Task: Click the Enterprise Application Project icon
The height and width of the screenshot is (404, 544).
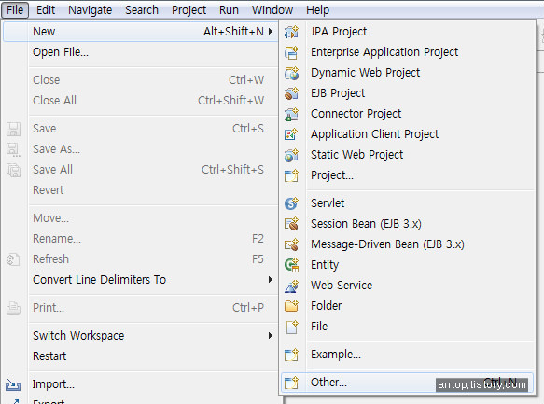Action: point(291,52)
